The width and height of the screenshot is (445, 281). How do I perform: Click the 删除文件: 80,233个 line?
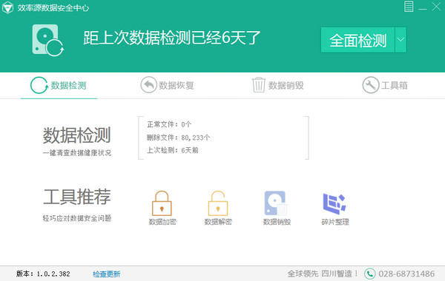click(x=178, y=138)
